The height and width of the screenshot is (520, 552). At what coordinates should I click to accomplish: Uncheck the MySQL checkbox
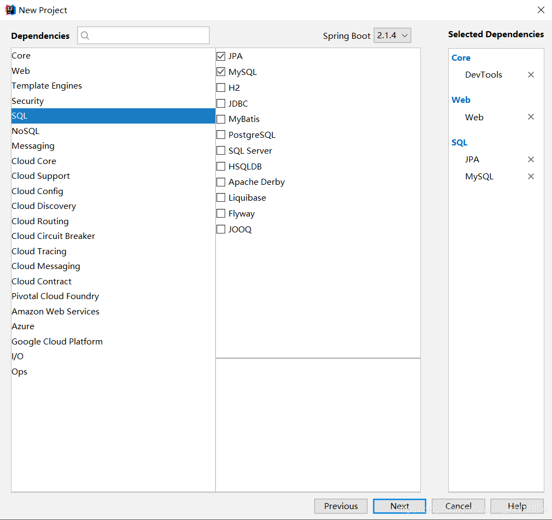[x=221, y=72]
